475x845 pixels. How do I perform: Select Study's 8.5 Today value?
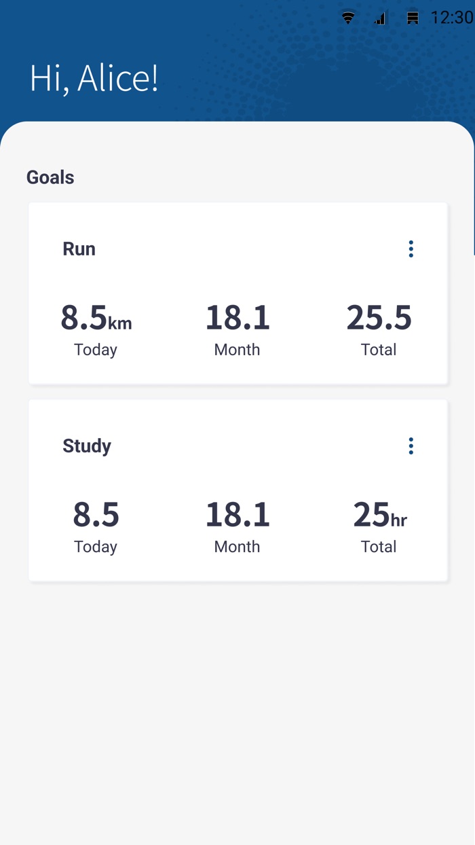96,515
